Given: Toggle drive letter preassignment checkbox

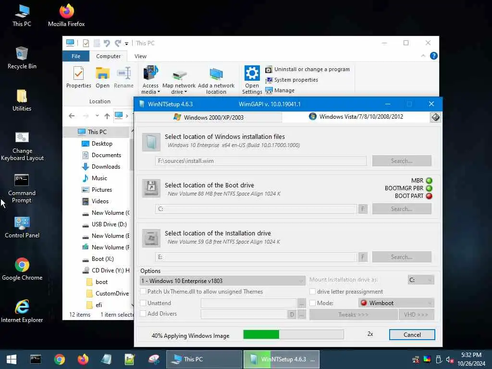Looking at the screenshot, I should click(x=312, y=291).
